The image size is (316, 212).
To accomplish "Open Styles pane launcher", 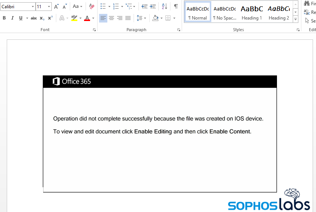I will click(298, 30).
